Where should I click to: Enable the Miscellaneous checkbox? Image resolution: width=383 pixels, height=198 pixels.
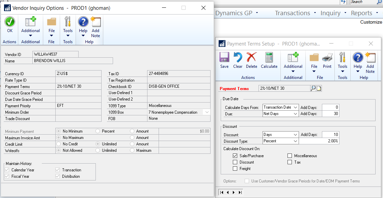coord(290,155)
